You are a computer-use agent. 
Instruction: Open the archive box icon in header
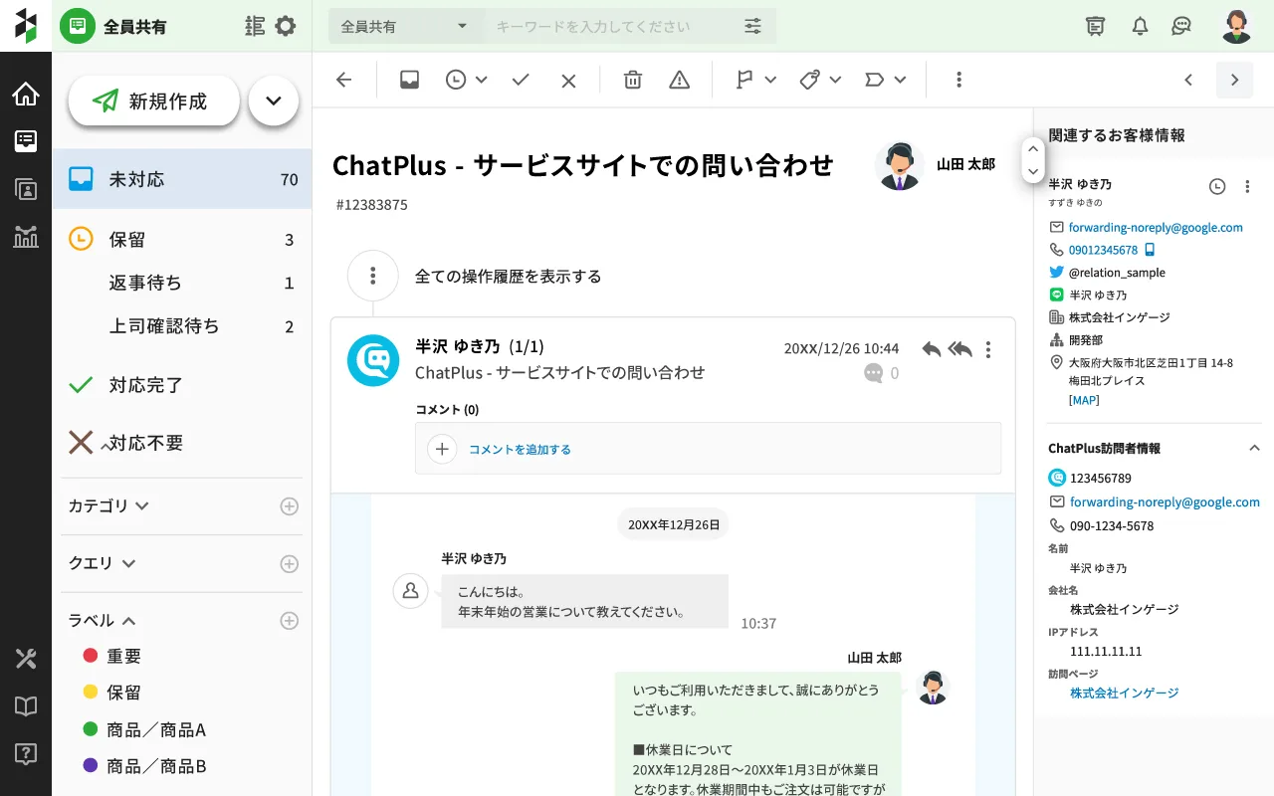coord(1096,26)
